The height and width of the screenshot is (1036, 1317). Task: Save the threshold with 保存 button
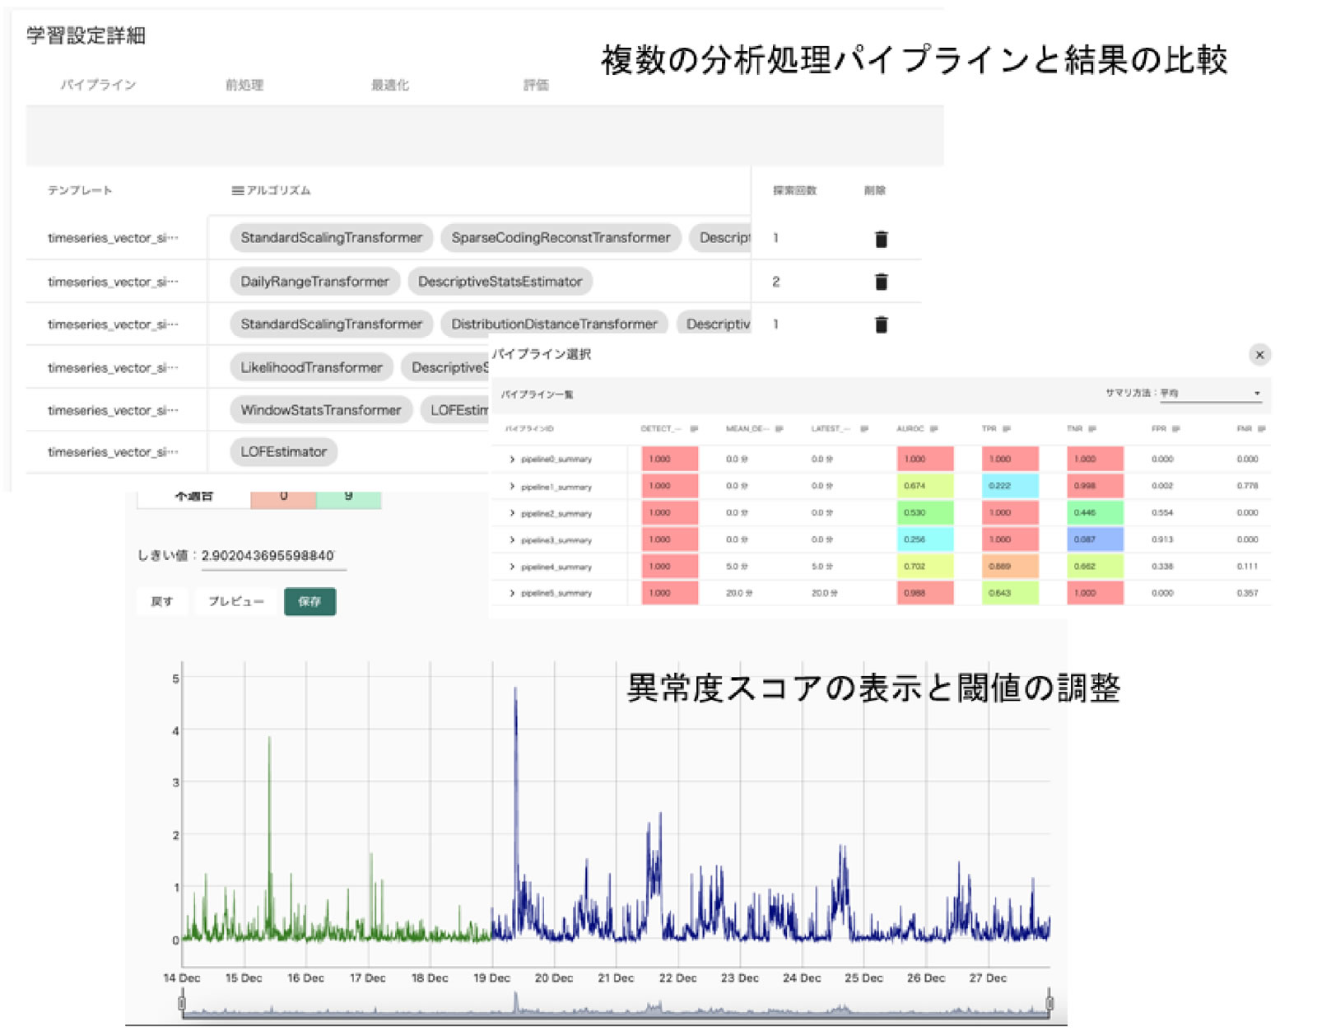pos(309,602)
